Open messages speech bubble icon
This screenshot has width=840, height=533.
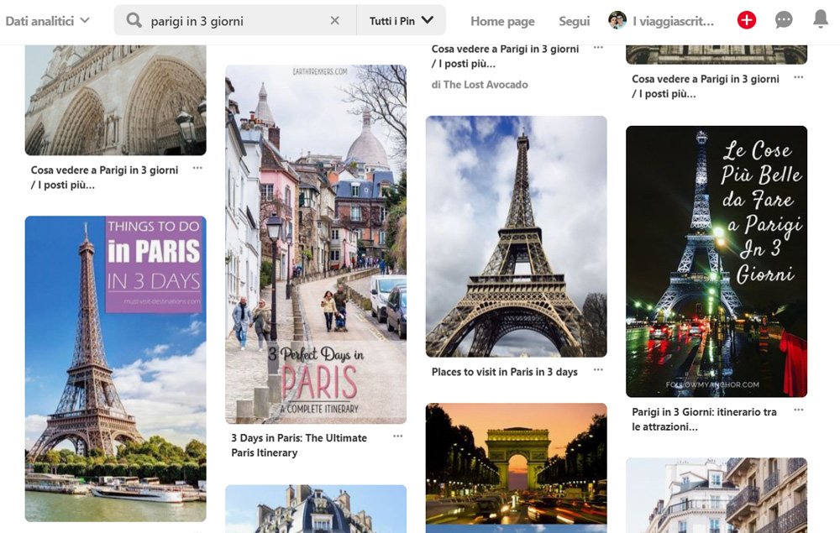pos(784,20)
